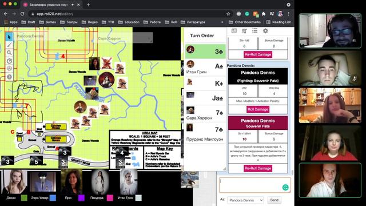Screen dimensions: 366x206
Task: Select the bottom webcam with white shirt
Action: pyautogui.click(x=330, y=180)
